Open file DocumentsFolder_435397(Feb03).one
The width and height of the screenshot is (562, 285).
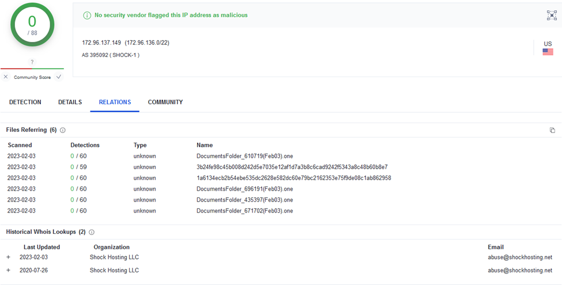245,200
